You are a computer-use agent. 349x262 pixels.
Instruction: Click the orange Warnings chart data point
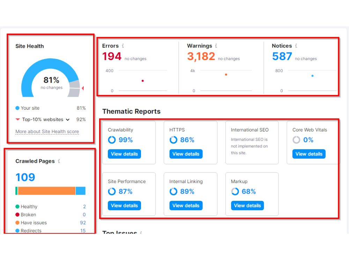tap(226, 75)
